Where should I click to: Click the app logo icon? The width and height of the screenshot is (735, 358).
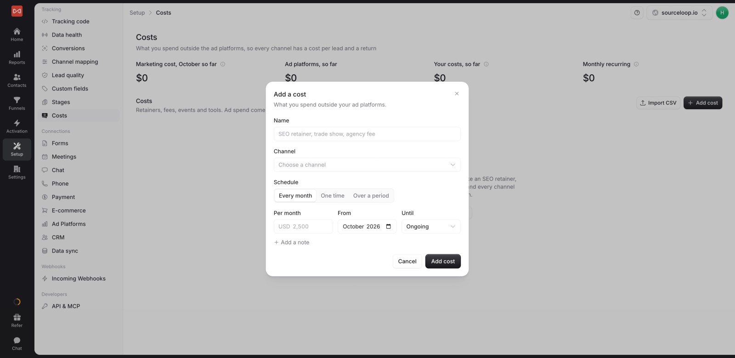17,11
